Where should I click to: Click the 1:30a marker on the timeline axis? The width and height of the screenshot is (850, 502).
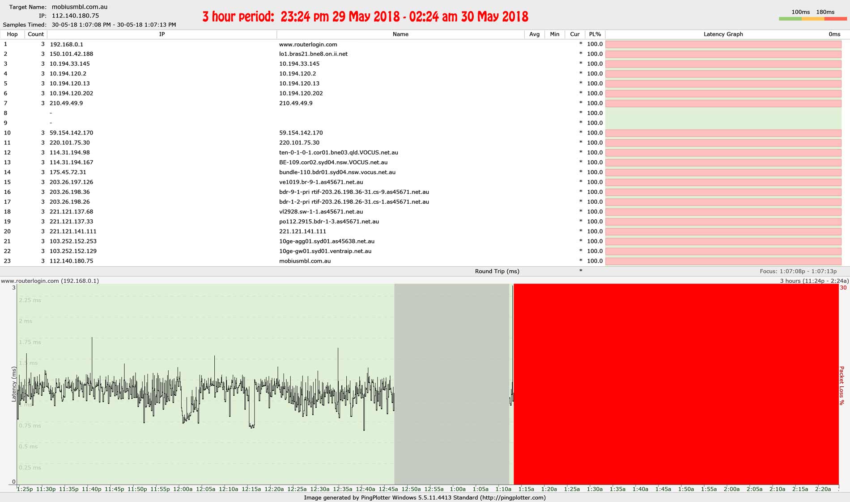coord(595,489)
